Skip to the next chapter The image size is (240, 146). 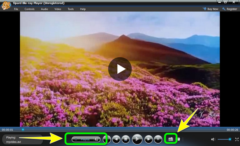pos(158,140)
